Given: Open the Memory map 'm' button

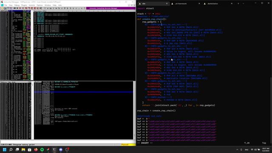Looking at the screenshot, I should [51, 8].
